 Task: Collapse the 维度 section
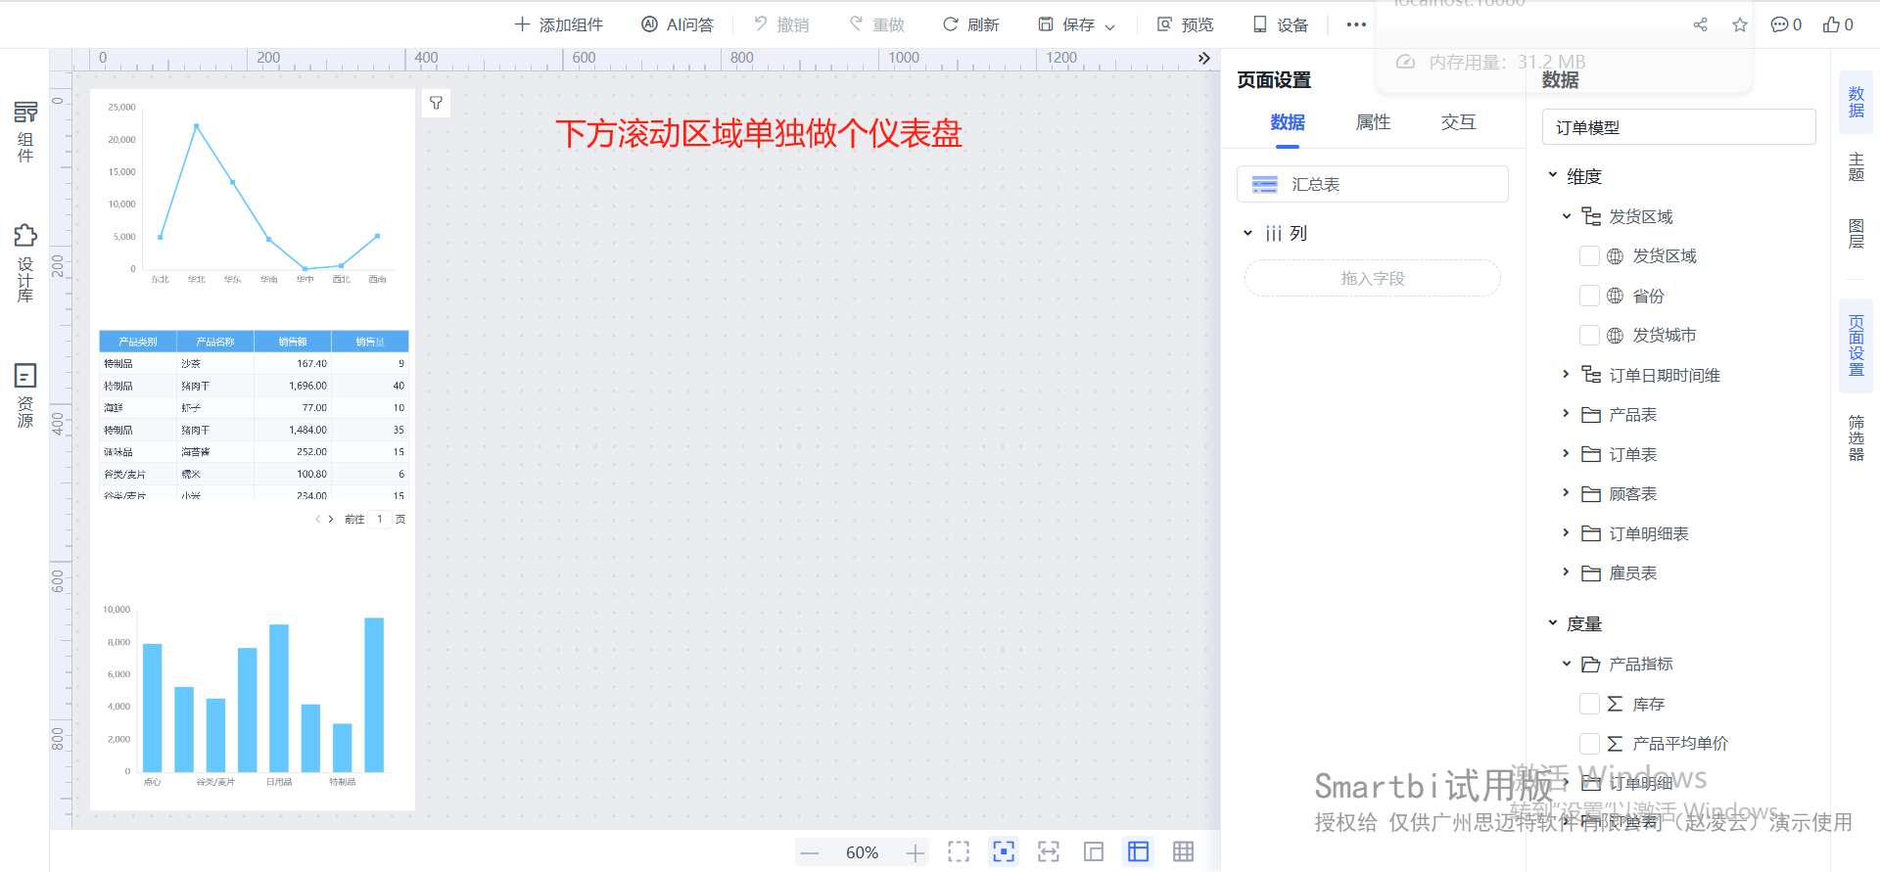coord(1553,175)
